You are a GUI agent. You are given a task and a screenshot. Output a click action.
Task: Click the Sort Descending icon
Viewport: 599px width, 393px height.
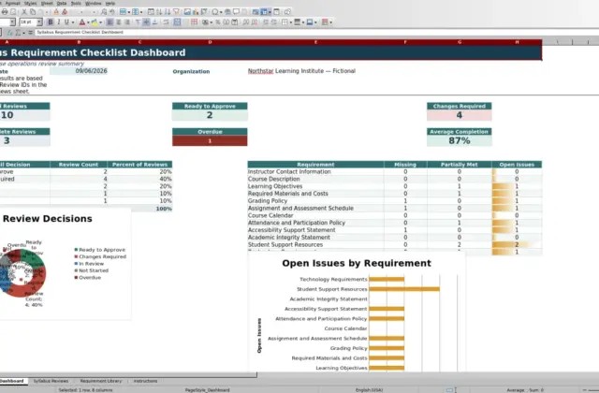tap(168, 12)
